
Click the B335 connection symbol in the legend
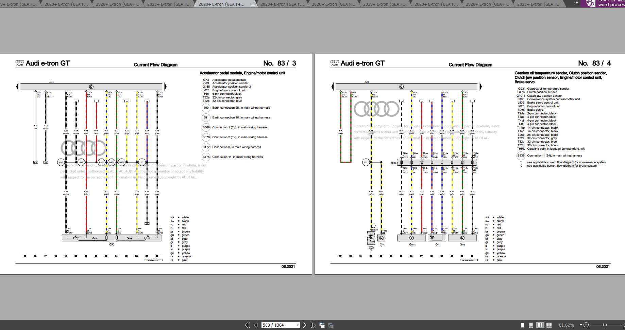click(521, 156)
